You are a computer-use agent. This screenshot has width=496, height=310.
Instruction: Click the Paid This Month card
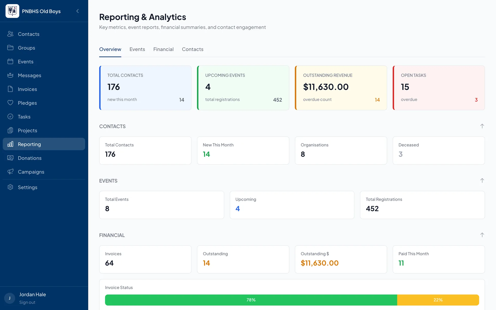click(x=439, y=259)
